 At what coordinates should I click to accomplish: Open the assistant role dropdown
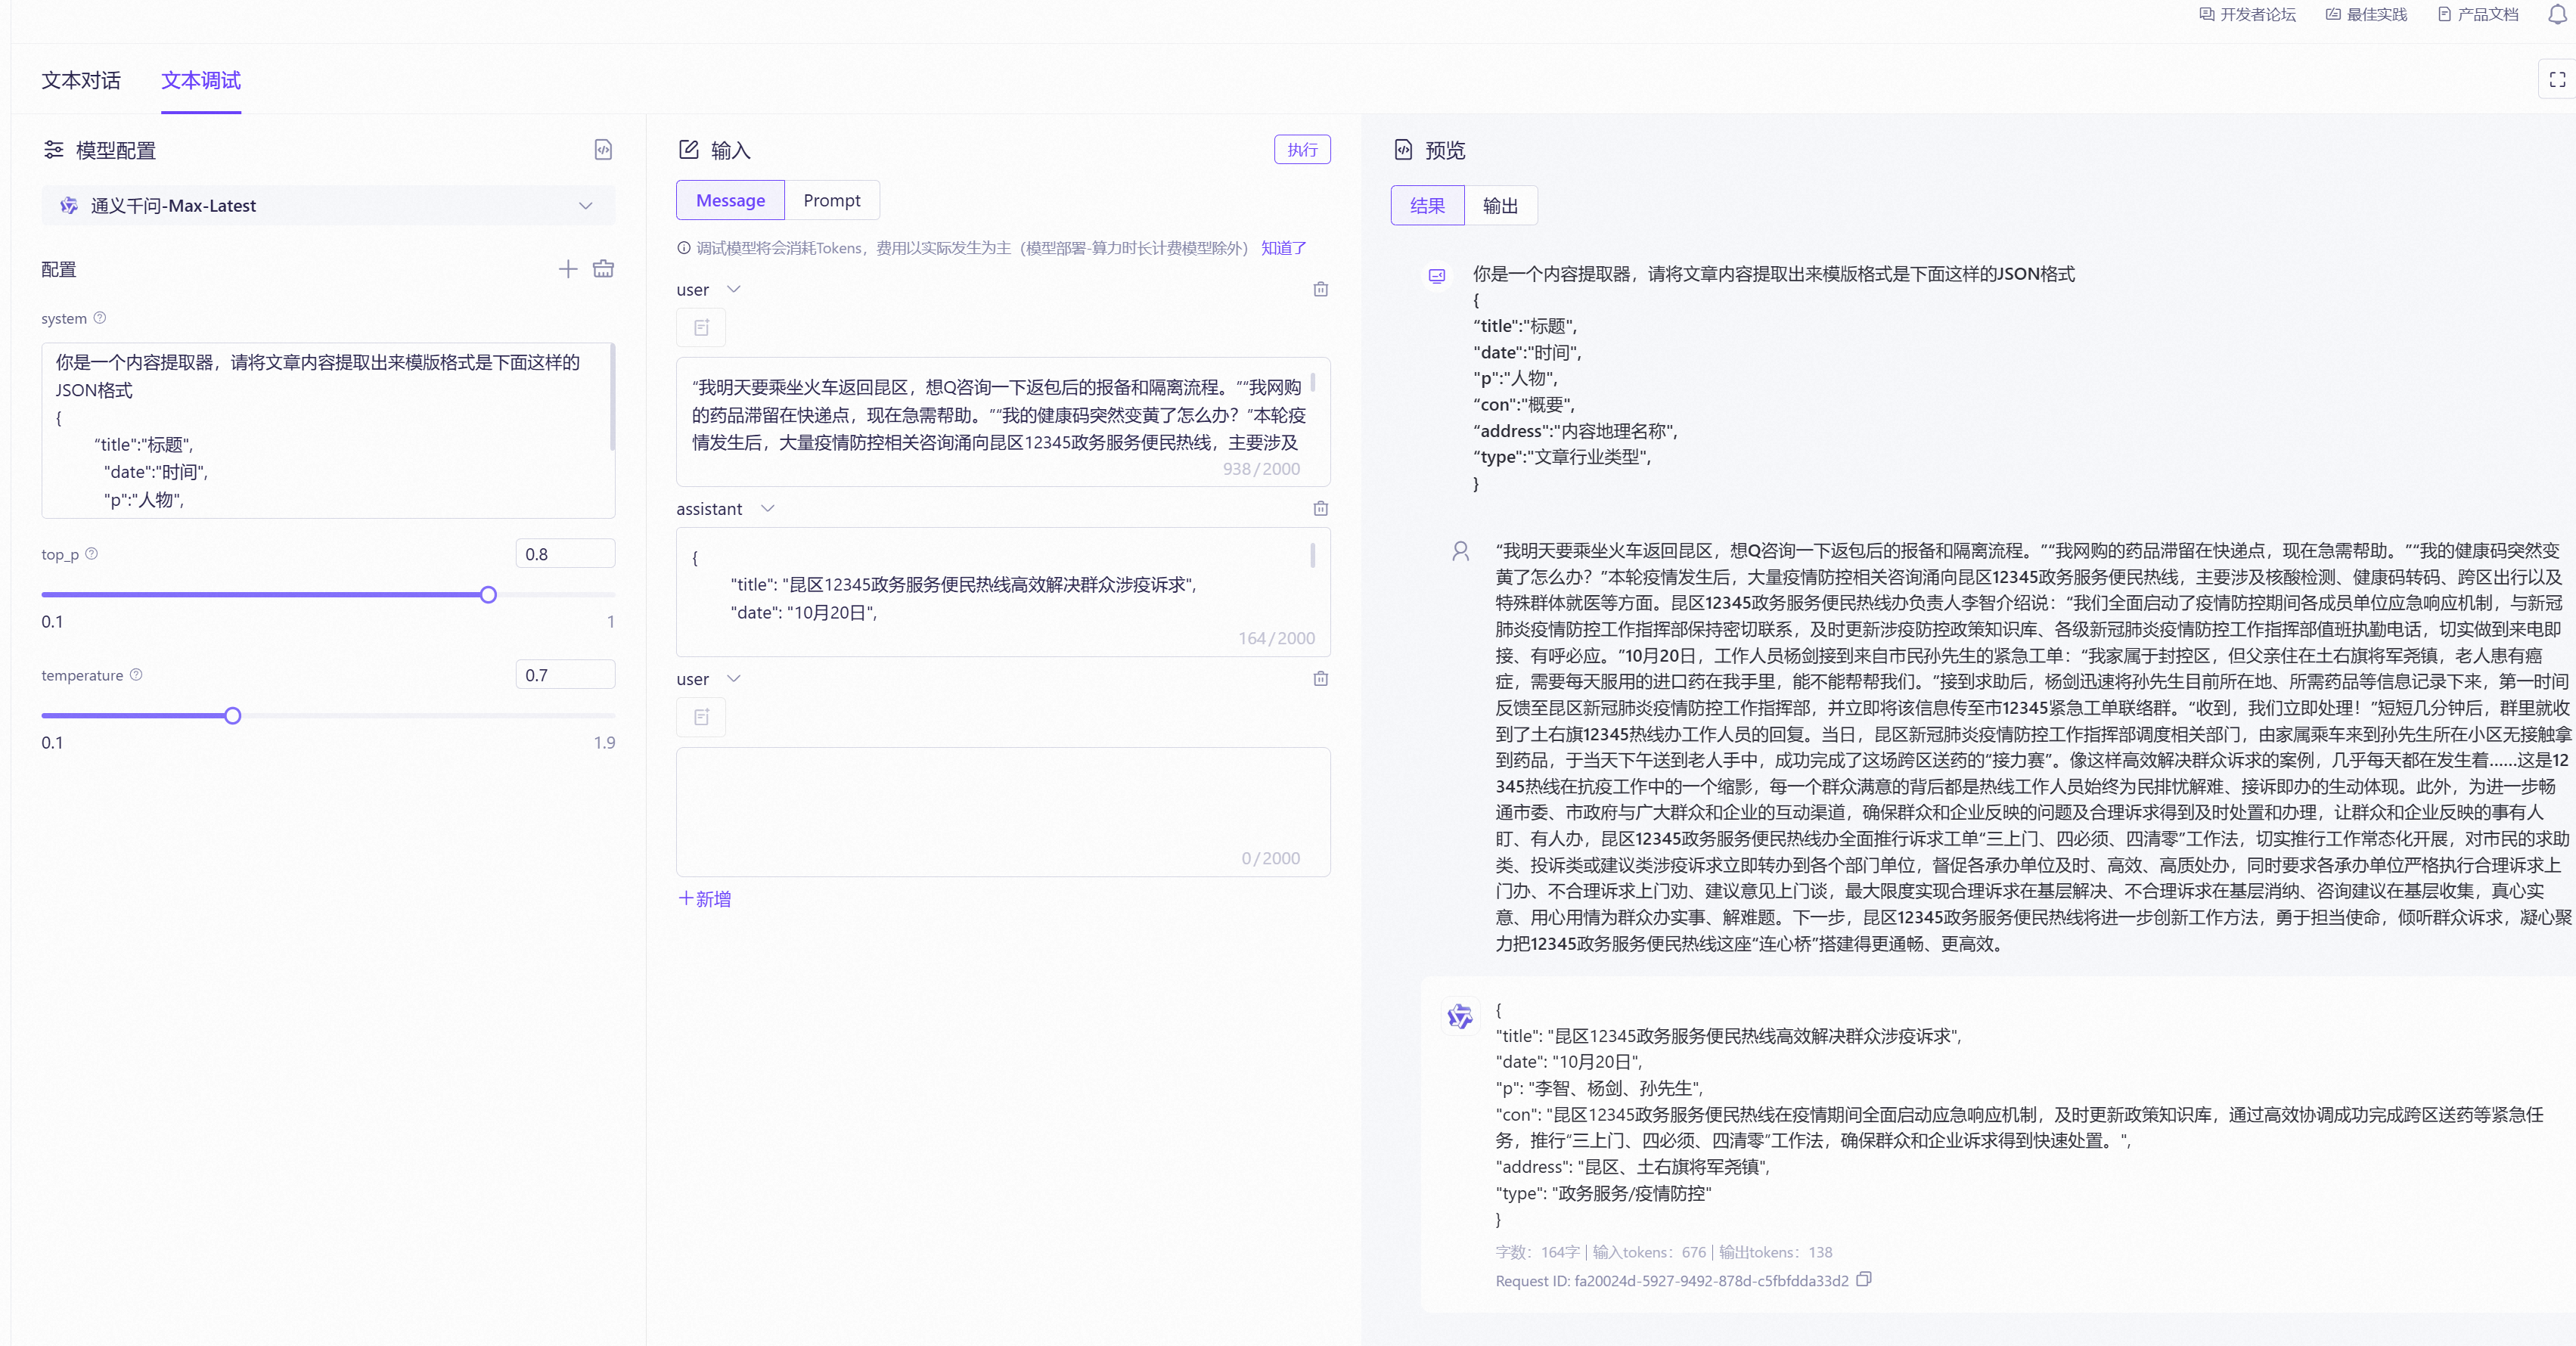(x=767, y=509)
